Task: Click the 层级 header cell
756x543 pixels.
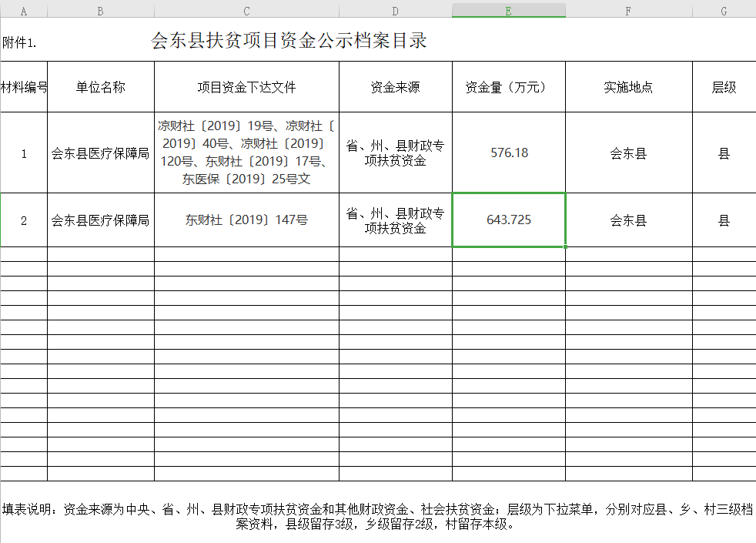Action: click(724, 87)
